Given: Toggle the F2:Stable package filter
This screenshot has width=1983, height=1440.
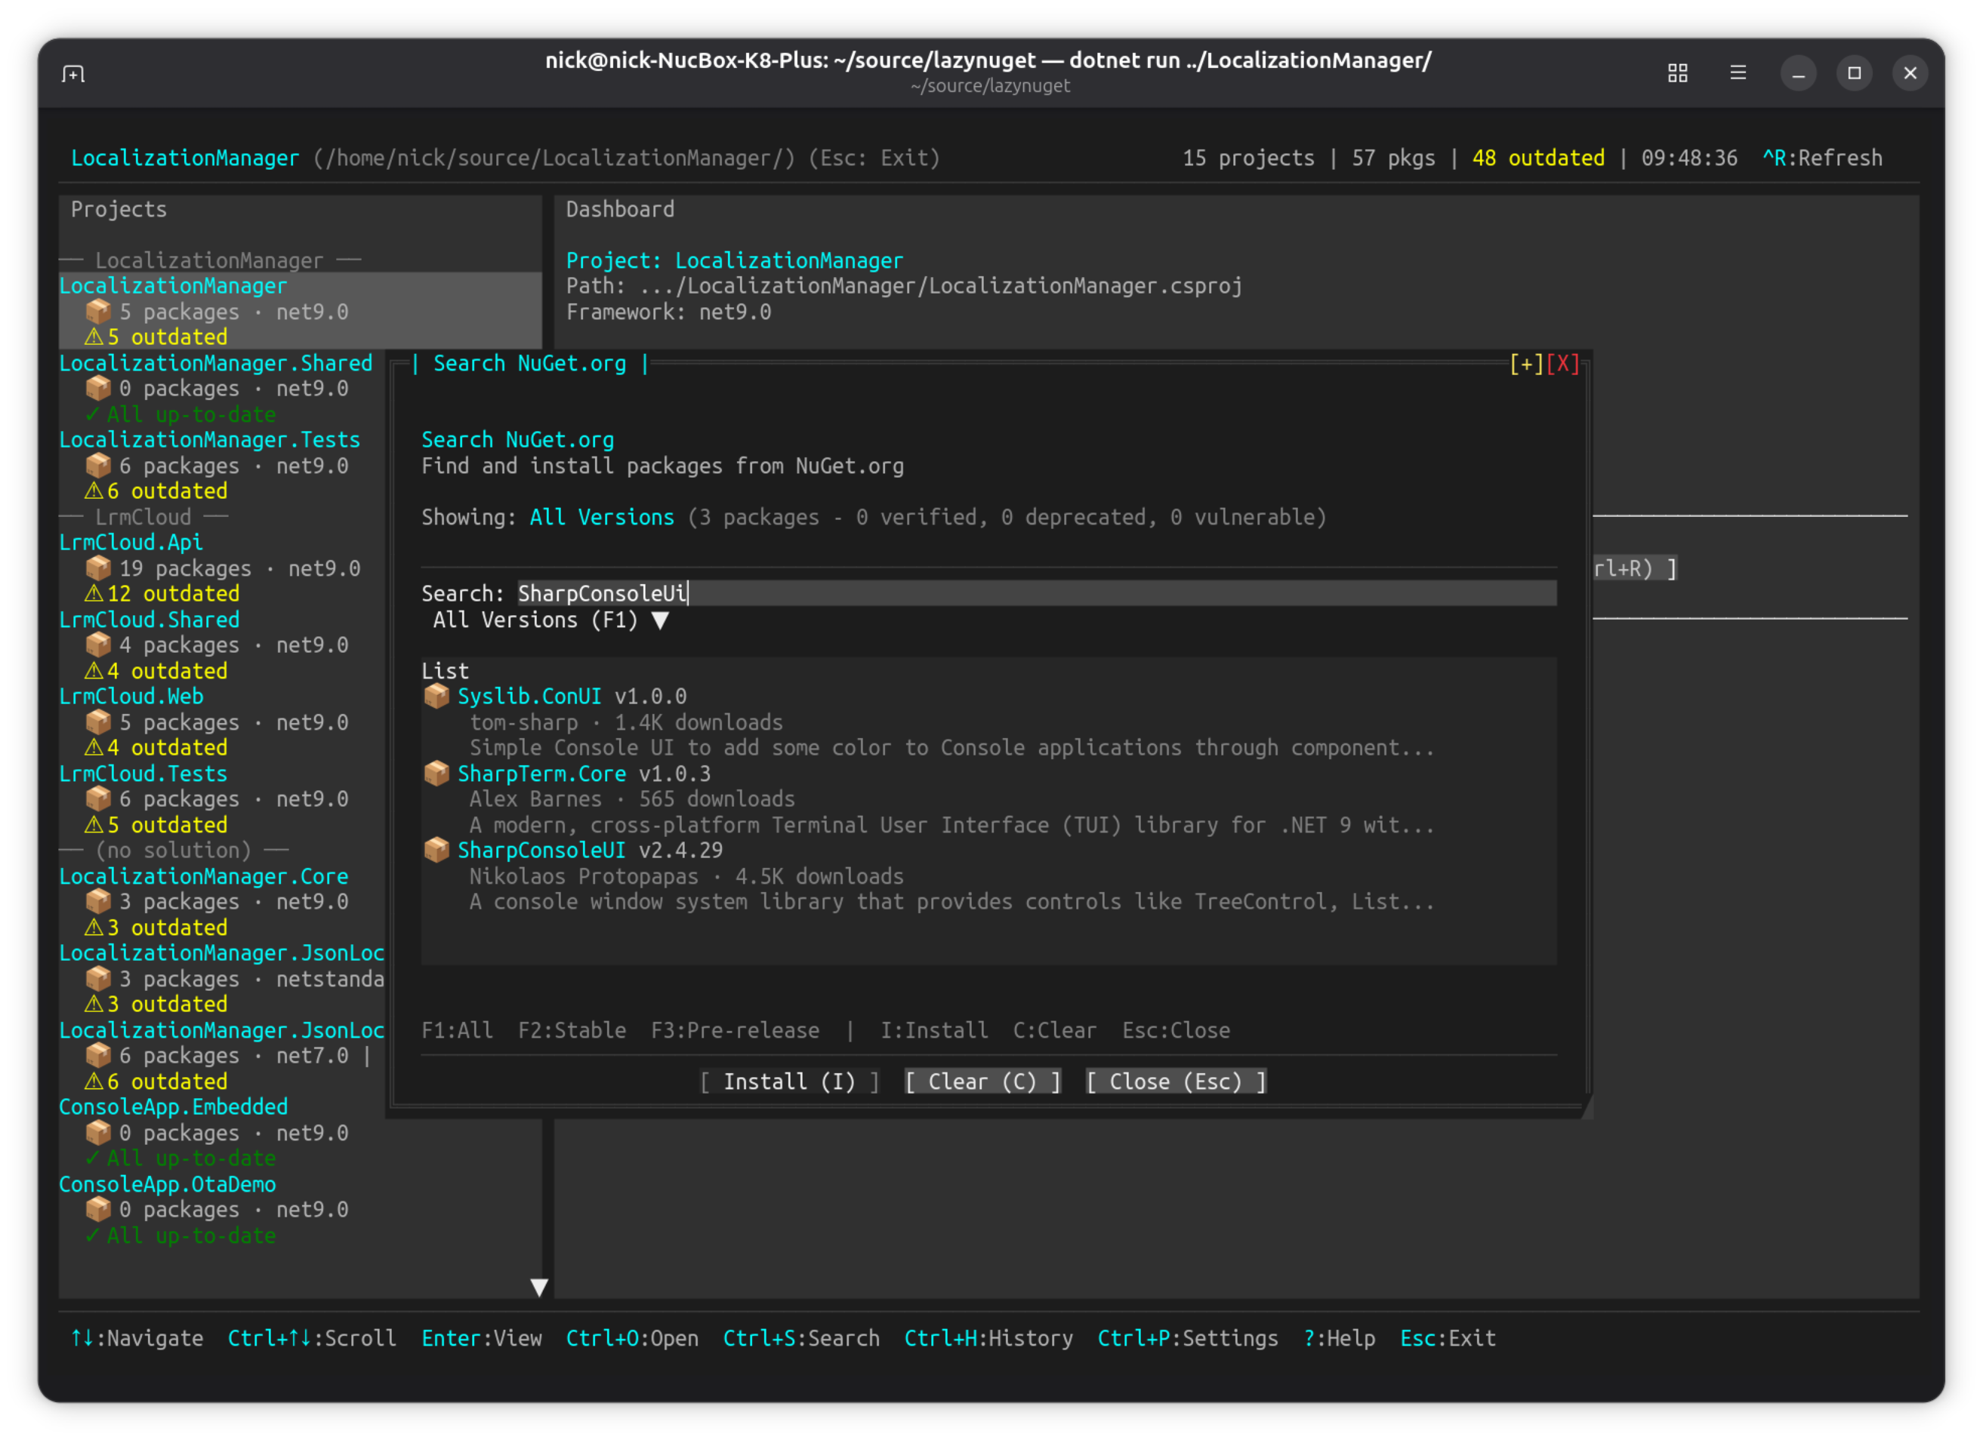Looking at the screenshot, I should tap(572, 1029).
